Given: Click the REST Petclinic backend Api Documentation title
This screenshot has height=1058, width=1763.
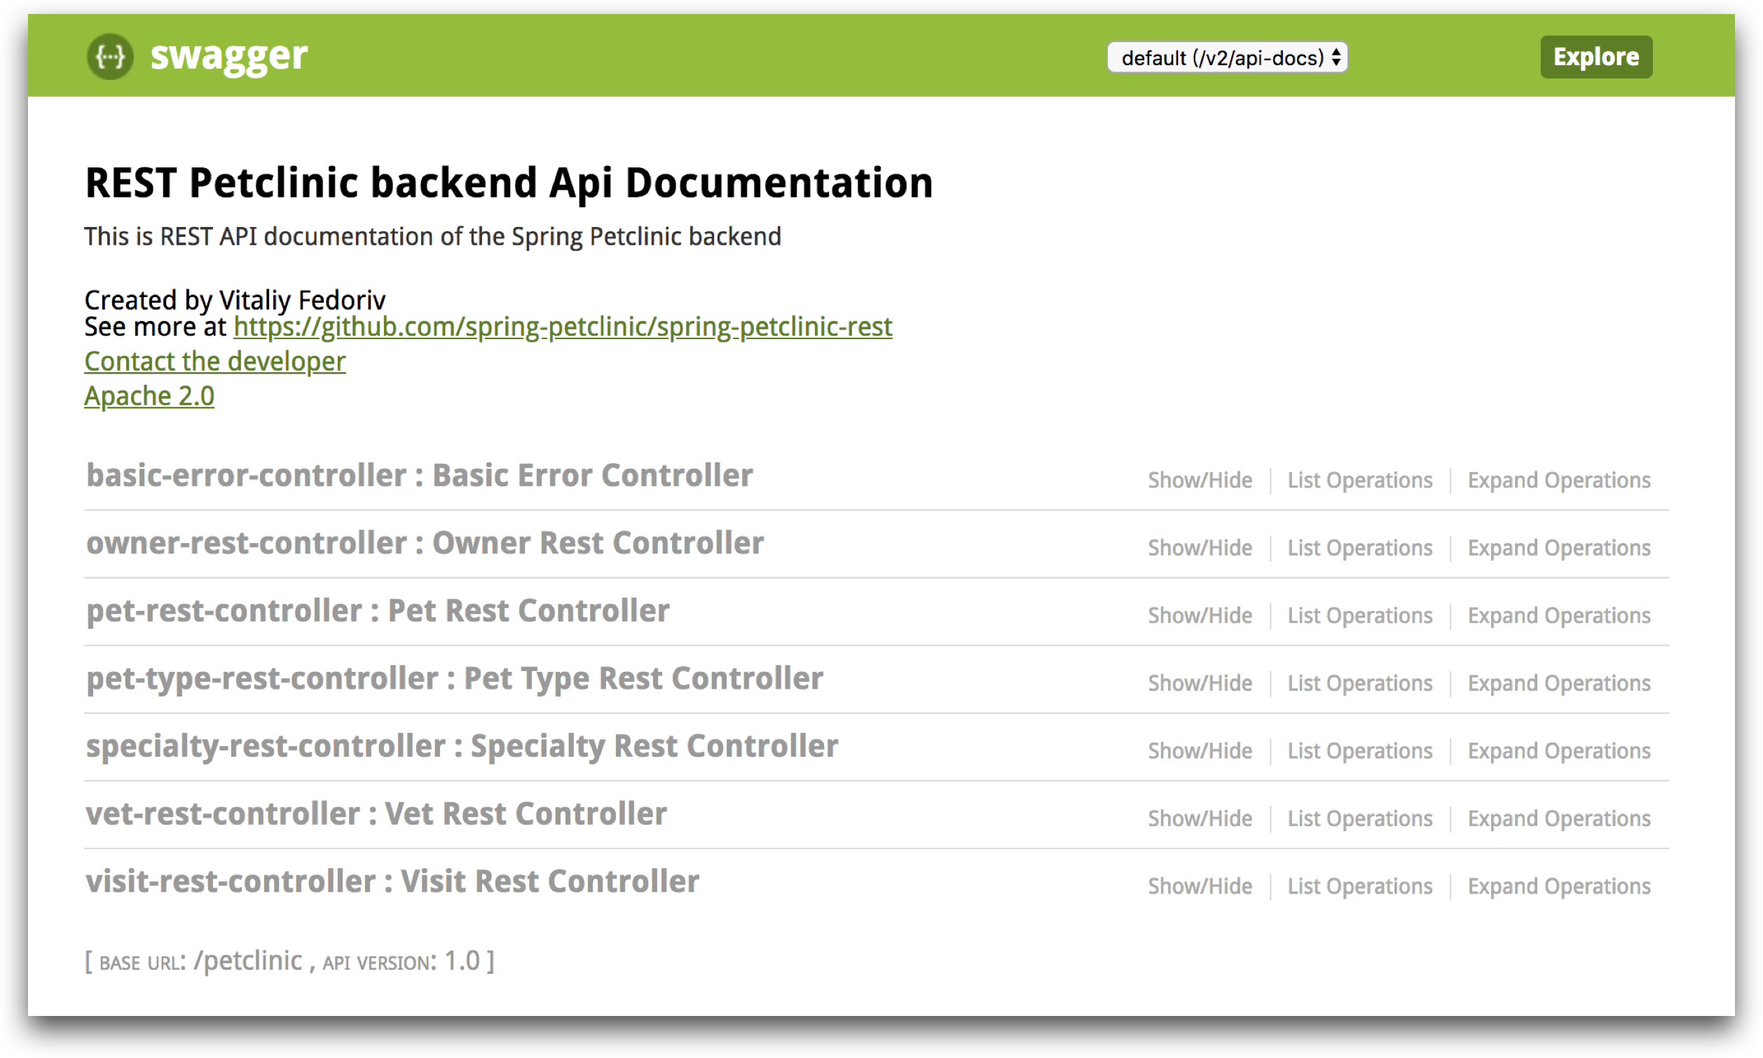Looking at the screenshot, I should pos(509,184).
